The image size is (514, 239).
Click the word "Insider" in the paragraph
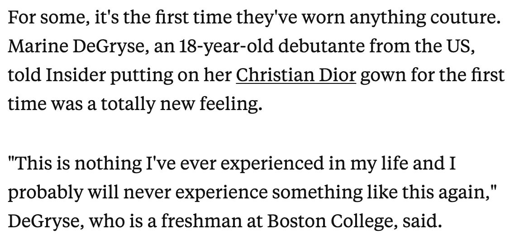(x=76, y=75)
